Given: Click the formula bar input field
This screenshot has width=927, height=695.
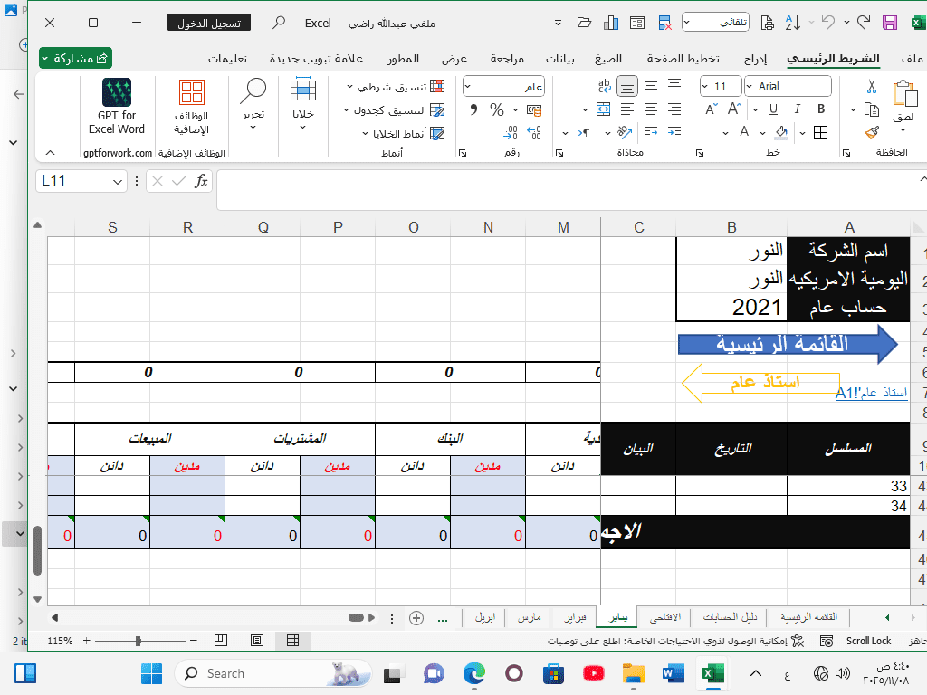Looking at the screenshot, I should (568, 189).
